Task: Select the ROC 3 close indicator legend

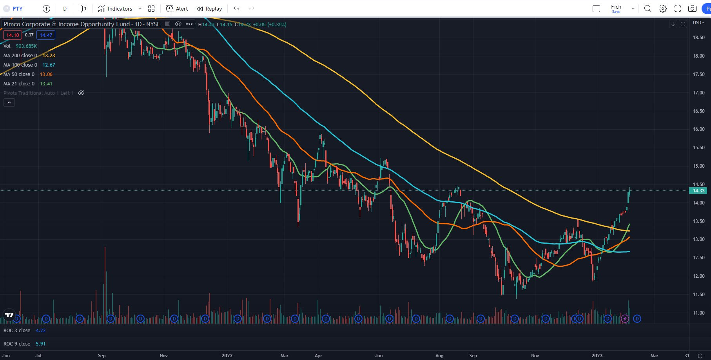Action: [x=24, y=330]
